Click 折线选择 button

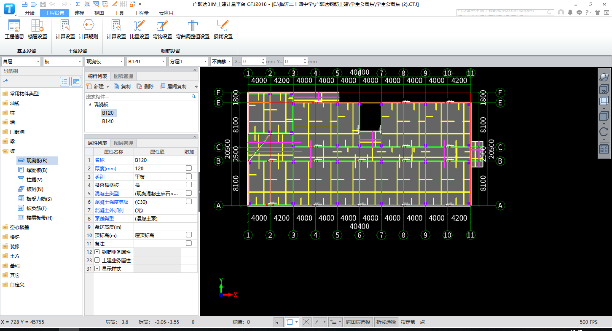pos(386,322)
